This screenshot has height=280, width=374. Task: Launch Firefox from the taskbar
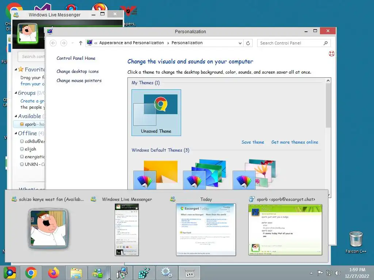click(53, 273)
